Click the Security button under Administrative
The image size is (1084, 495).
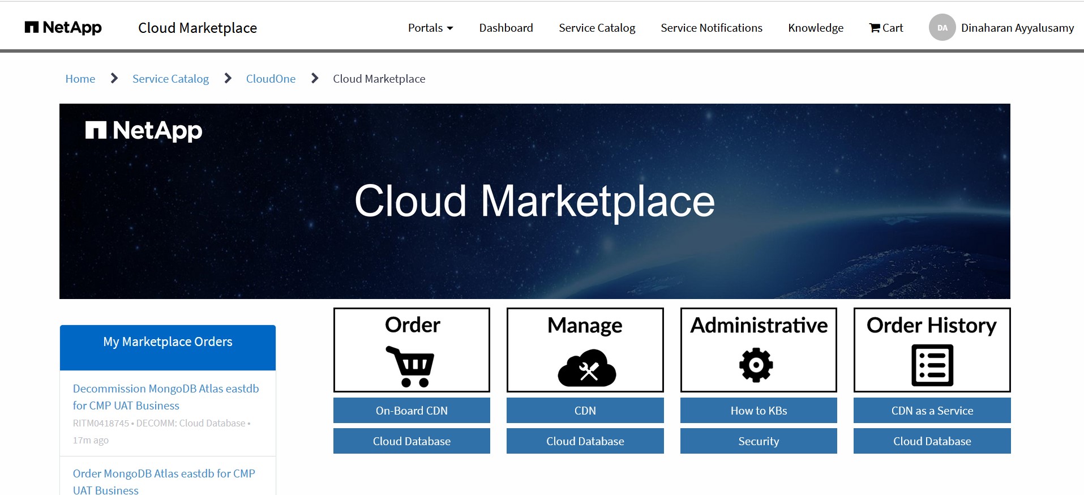click(759, 441)
